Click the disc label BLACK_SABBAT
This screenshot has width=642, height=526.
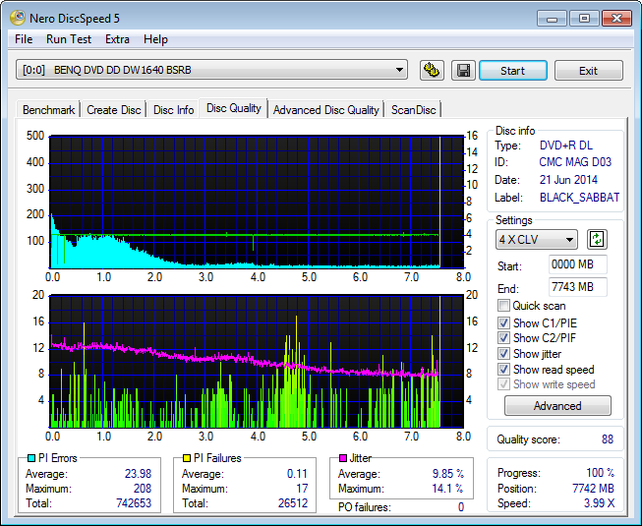coord(579,198)
